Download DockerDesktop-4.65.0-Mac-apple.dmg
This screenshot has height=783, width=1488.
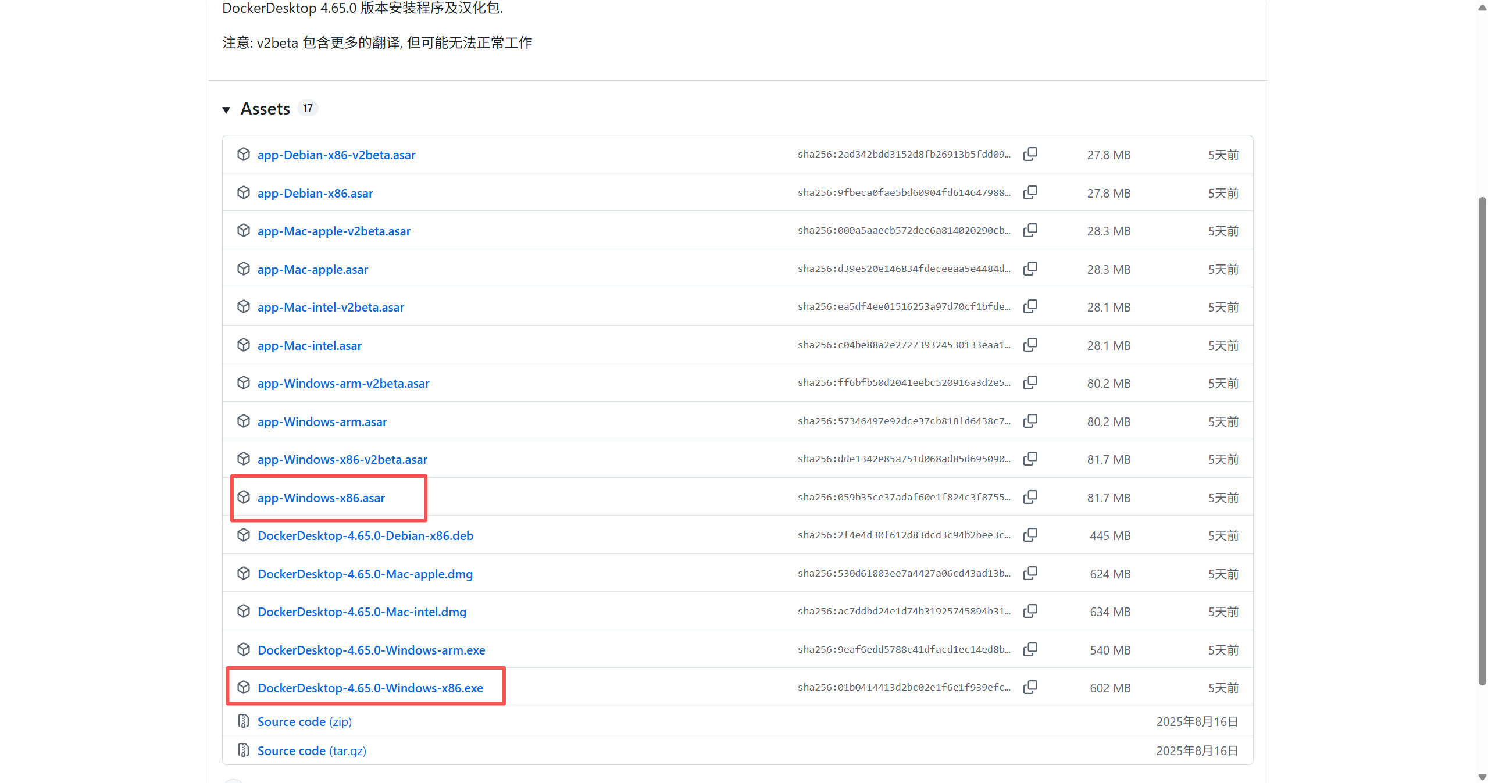pyautogui.click(x=365, y=574)
